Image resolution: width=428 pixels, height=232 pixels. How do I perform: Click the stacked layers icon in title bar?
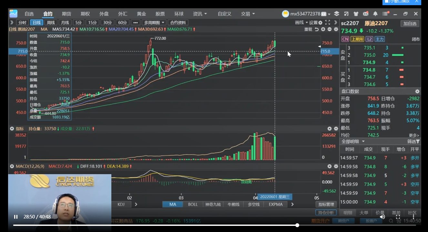[337, 14]
